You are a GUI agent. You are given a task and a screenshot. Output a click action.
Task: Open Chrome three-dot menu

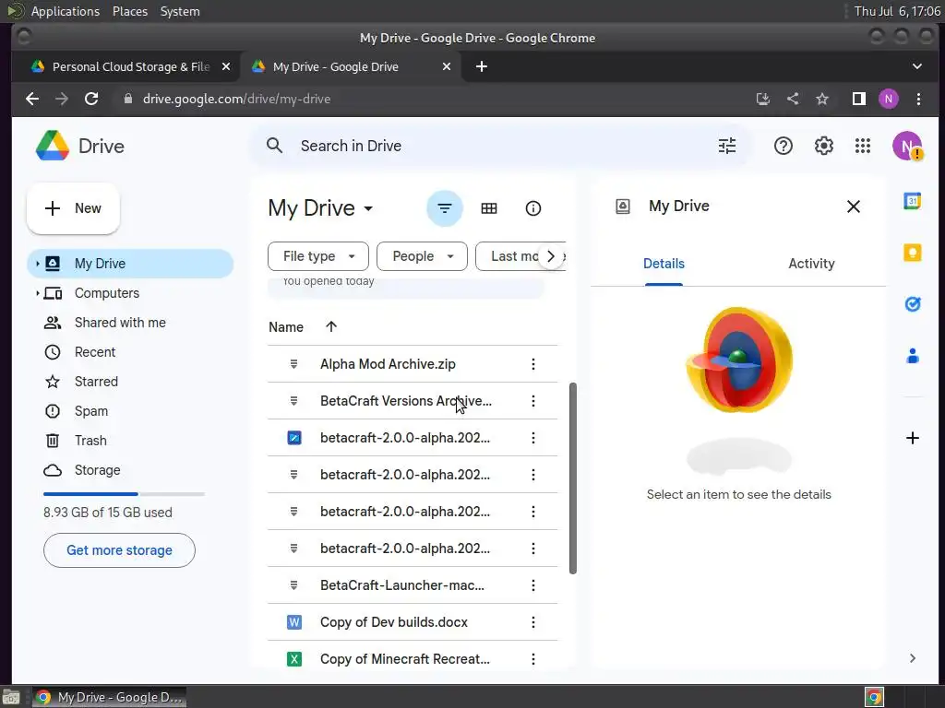(x=918, y=99)
